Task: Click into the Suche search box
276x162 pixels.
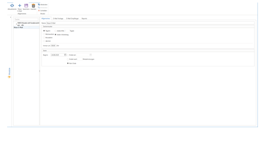Action: pyautogui.click(x=26, y=19)
